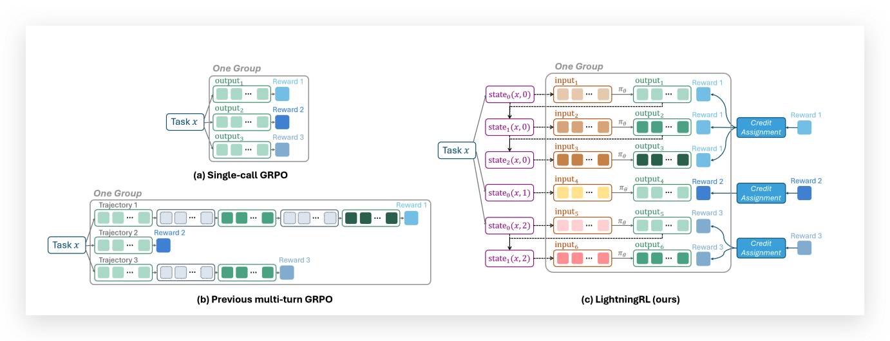890x341 pixels.
Task: Click the Reward 2 square in Single-call GRPO group
Action: pyautogui.click(x=282, y=122)
